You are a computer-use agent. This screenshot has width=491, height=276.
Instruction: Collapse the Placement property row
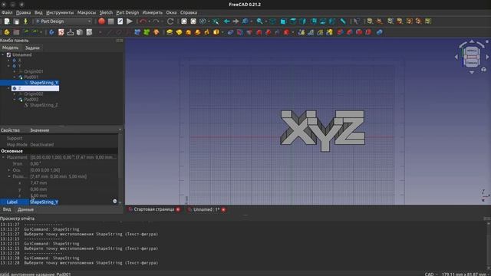[3, 157]
